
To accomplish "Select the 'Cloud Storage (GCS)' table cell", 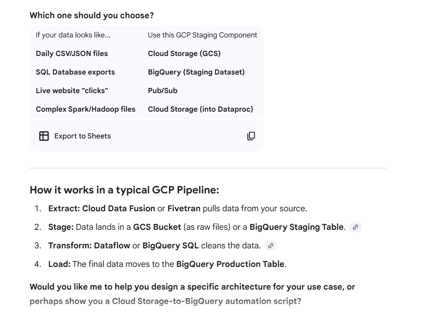I will (x=184, y=54).
